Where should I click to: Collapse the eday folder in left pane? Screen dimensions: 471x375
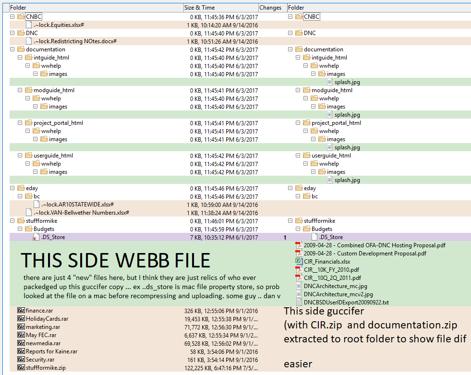(12, 188)
